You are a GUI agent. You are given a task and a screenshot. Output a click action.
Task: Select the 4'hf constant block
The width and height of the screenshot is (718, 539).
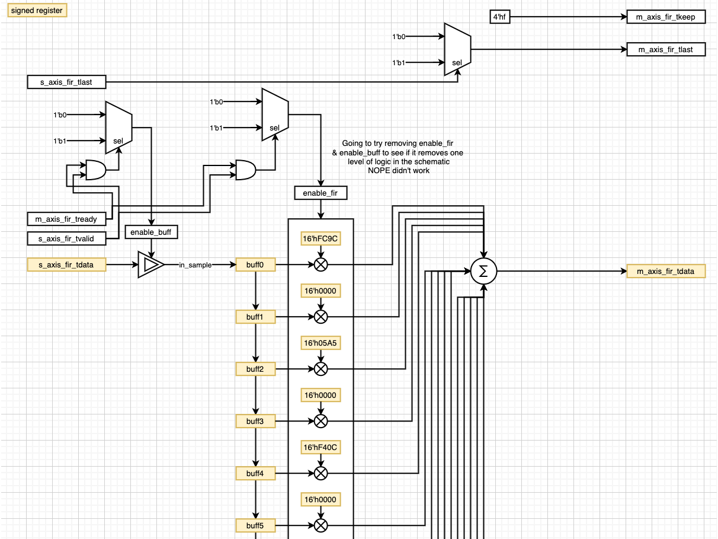point(499,17)
